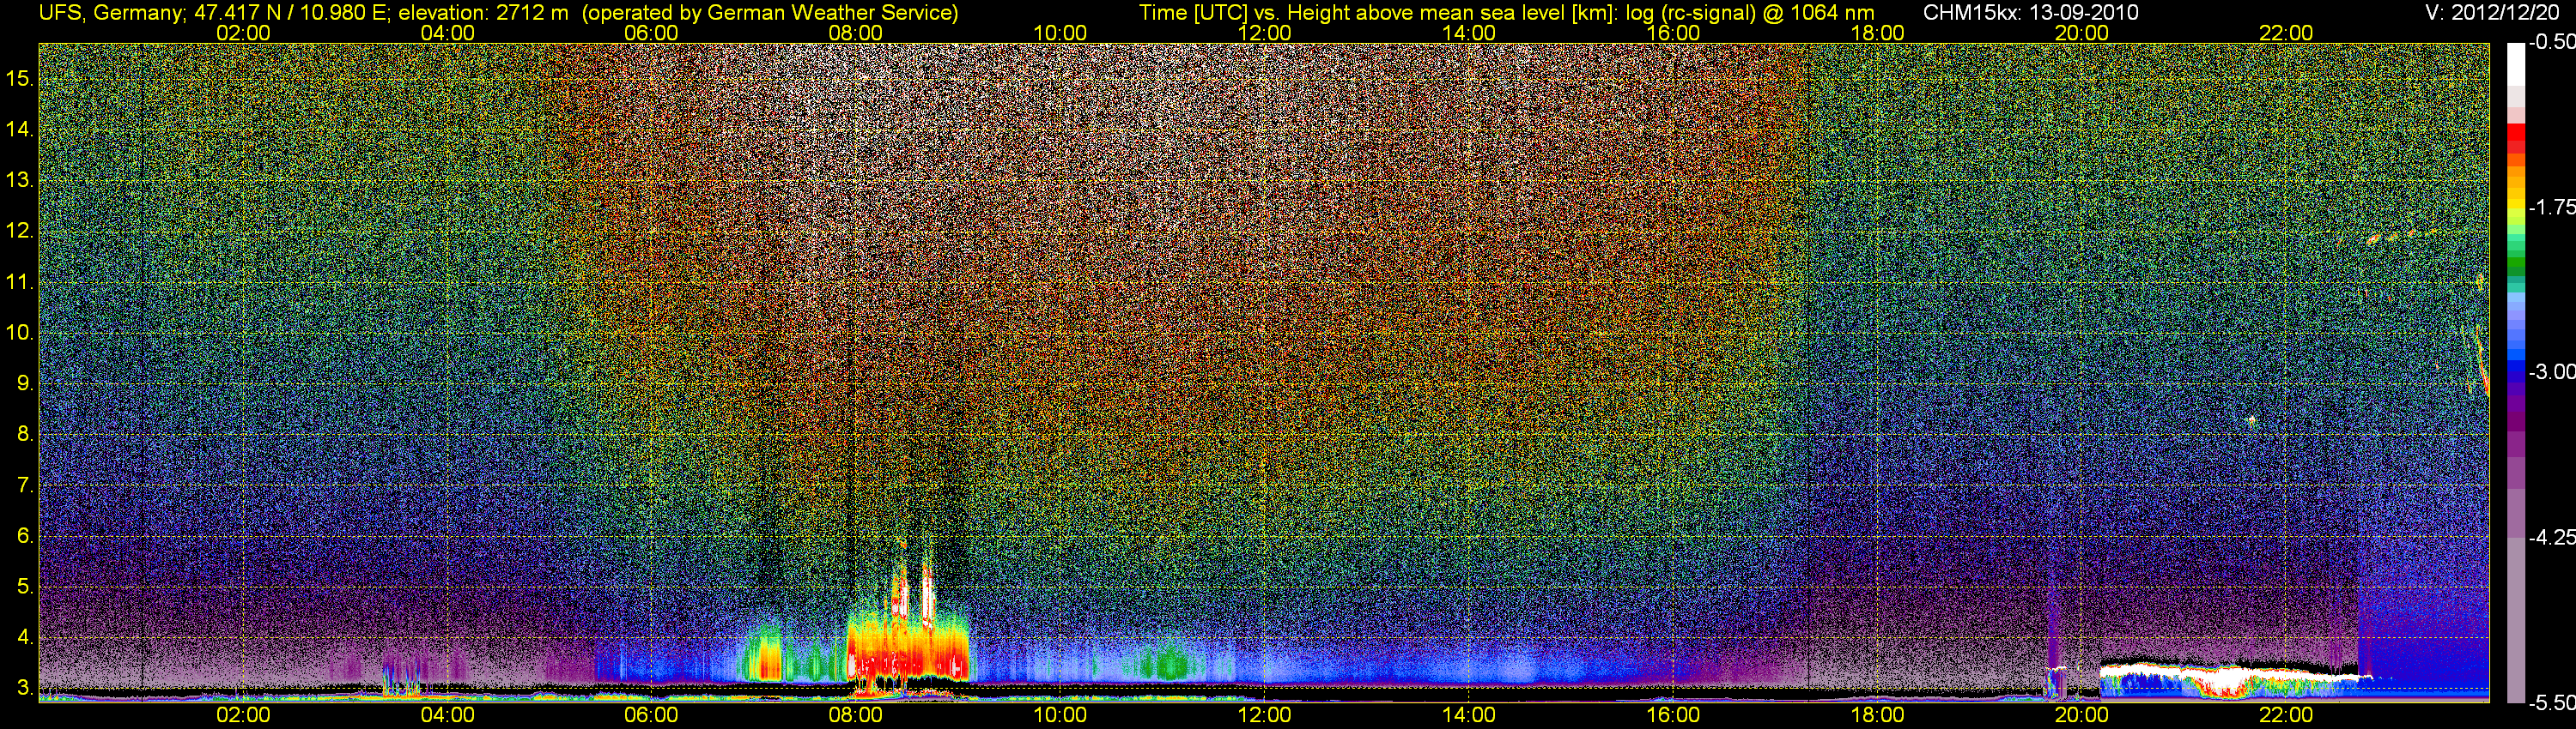2576x729 pixels.
Task: Click the white top segment of the colorbar
Action: click(2515, 63)
